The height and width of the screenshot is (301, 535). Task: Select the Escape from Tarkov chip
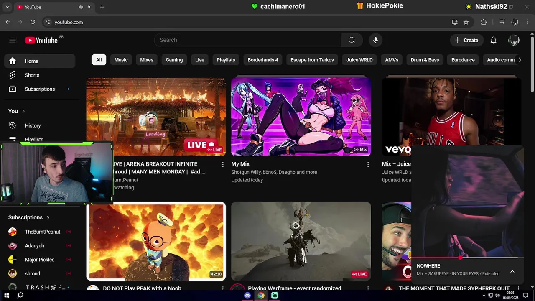pos(312,60)
